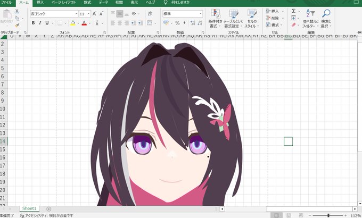This screenshot has height=218, width=362.
Task: Switch to Page Layout view in status bar
Action: tap(289, 215)
